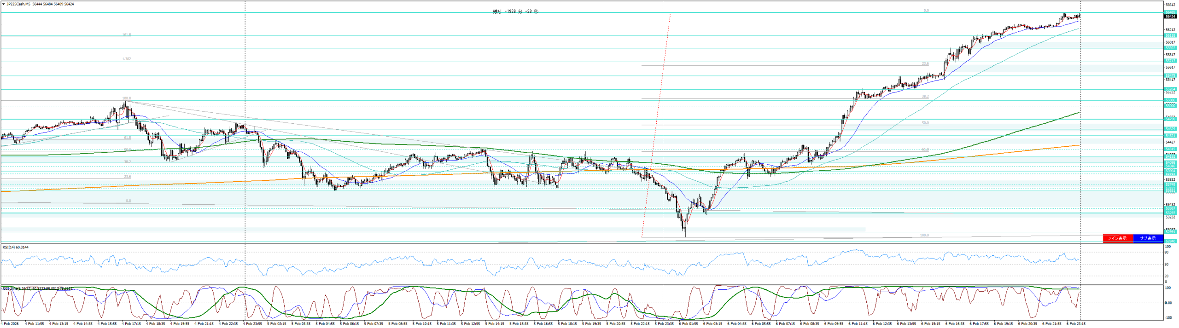Click the 55717 price level tag
This screenshot has height=328, width=1179.
pos(1170,61)
